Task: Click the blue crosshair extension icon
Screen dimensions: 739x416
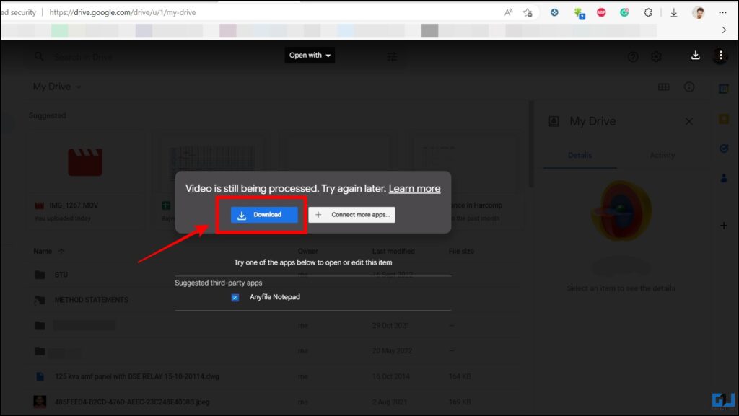Action: click(x=554, y=12)
